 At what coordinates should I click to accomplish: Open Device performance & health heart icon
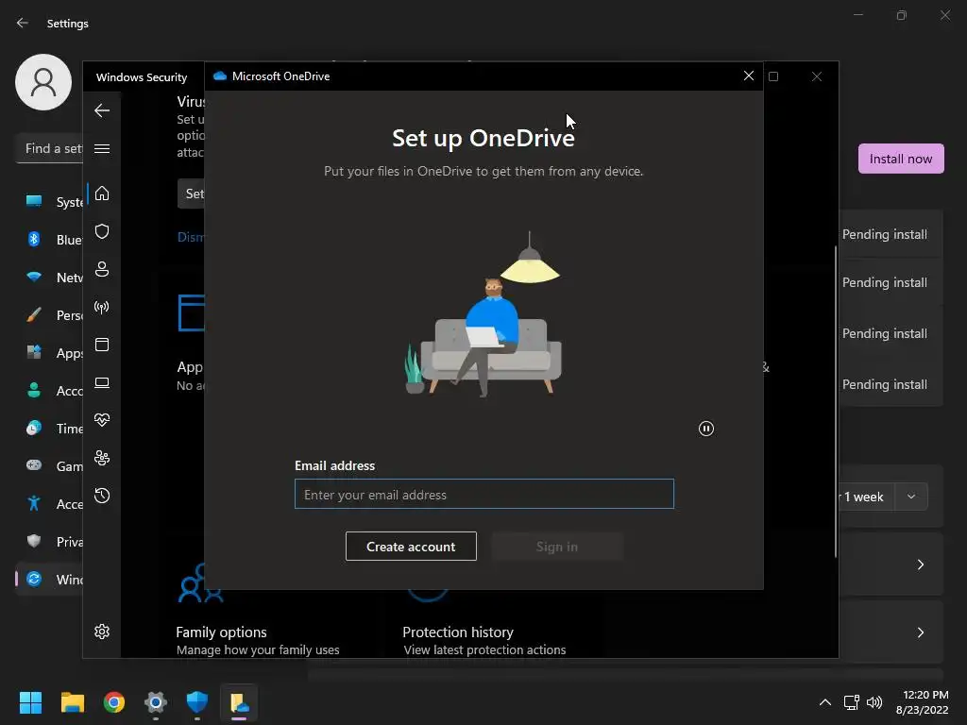102,420
